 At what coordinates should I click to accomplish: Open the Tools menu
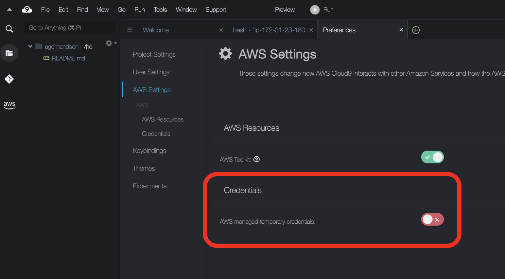(x=160, y=10)
